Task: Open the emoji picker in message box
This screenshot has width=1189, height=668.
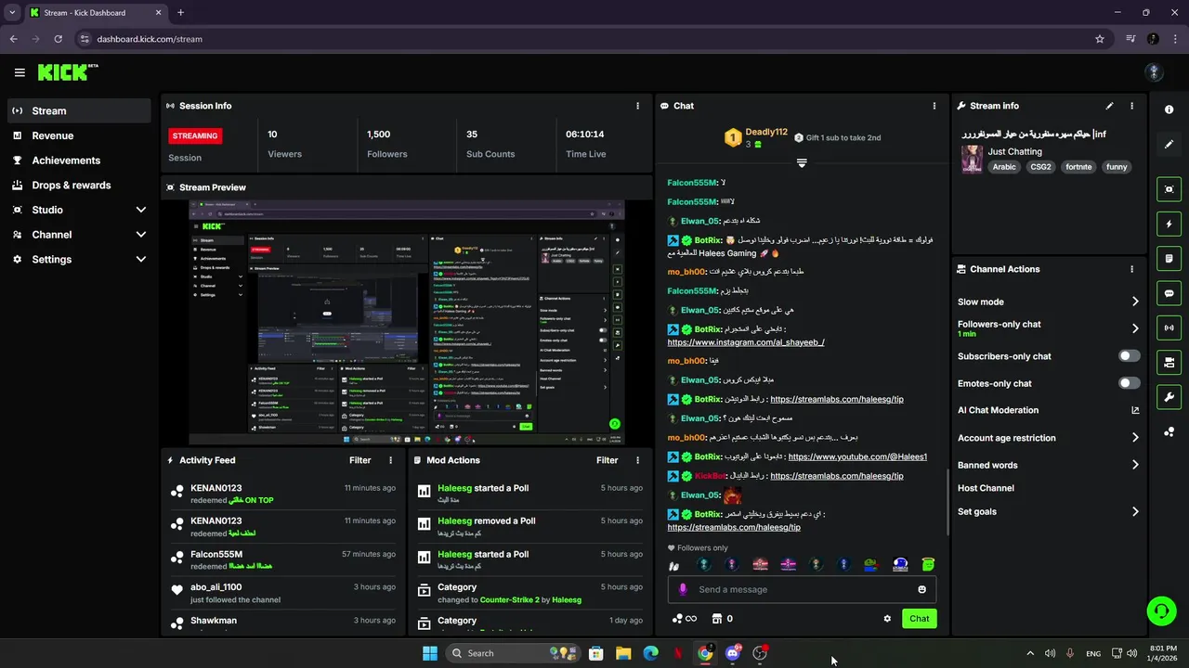Action: tap(921, 589)
